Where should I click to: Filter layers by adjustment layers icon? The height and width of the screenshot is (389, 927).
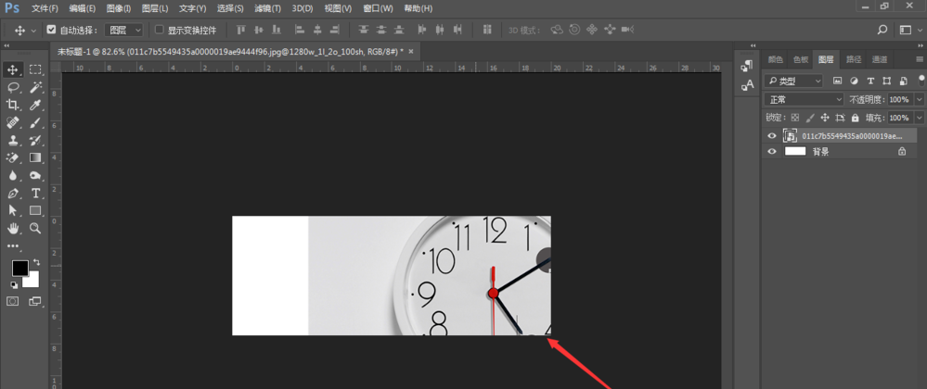click(854, 81)
